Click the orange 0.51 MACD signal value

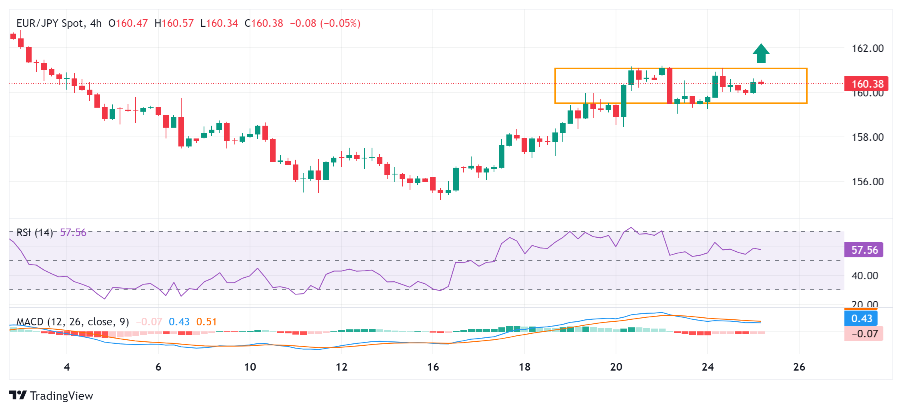[206, 322]
